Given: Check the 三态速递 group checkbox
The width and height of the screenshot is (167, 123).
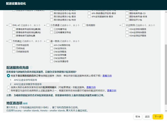Looking at the screenshot, I should point(48,25).
